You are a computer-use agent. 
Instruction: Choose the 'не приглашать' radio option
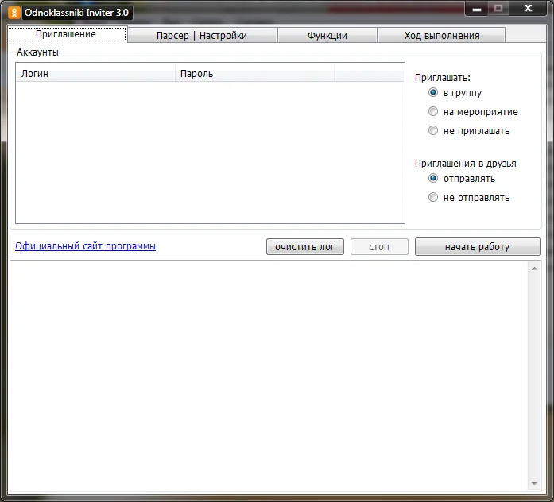coord(433,130)
